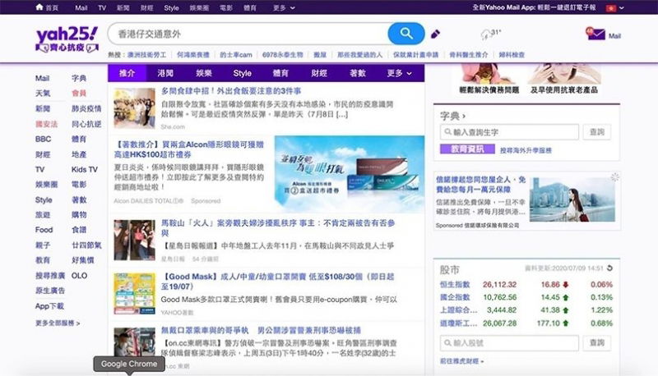Image resolution: width=658 pixels, height=376 pixels.
Task: Select the 推介 tab
Action: [127, 73]
